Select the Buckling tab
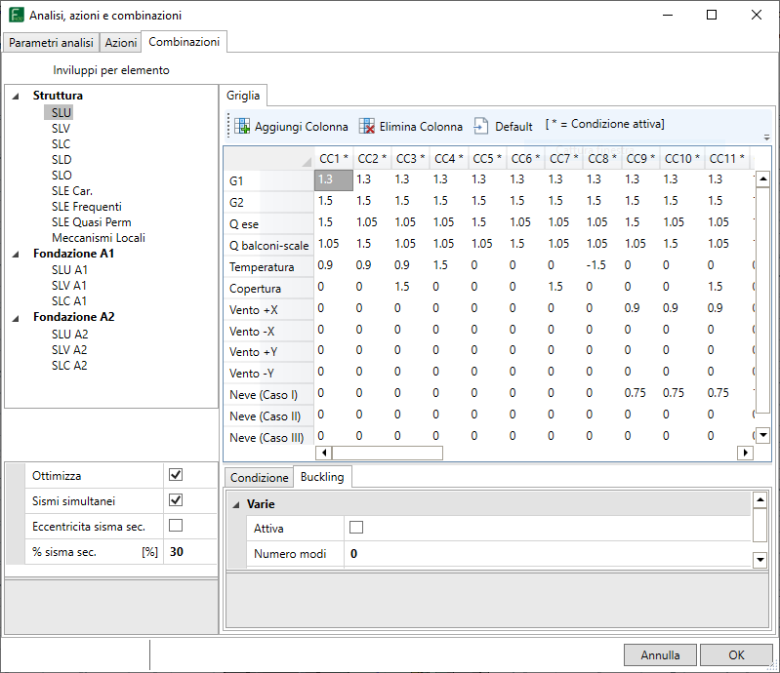 (322, 477)
